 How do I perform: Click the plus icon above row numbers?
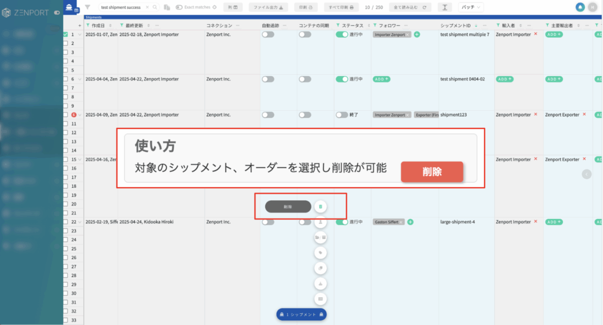coord(79,25)
